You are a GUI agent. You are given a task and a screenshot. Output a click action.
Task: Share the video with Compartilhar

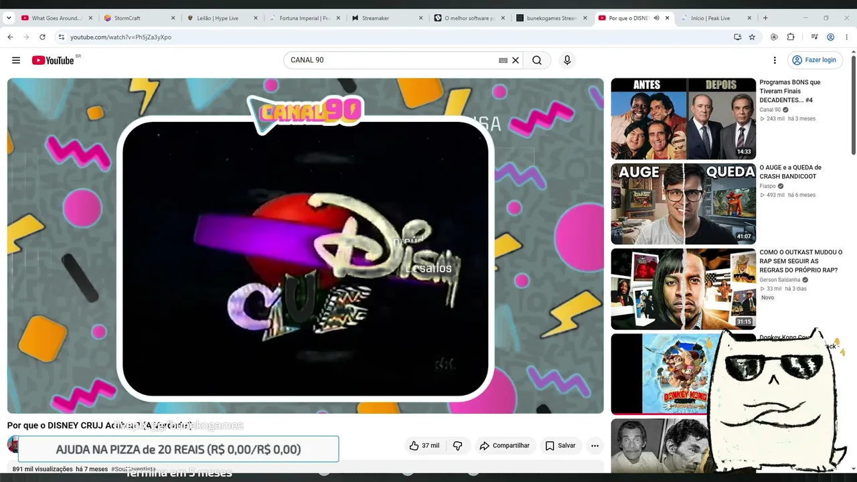click(504, 446)
